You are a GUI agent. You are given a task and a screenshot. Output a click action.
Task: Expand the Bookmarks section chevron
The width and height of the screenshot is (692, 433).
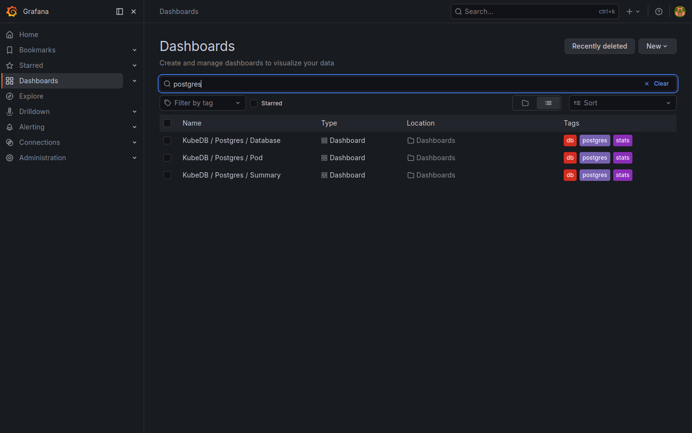135,50
